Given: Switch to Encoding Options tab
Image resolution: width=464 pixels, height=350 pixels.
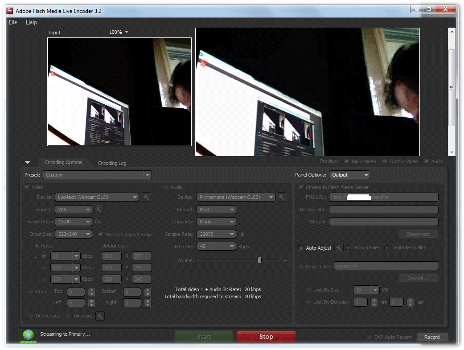Looking at the screenshot, I should [63, 162].
